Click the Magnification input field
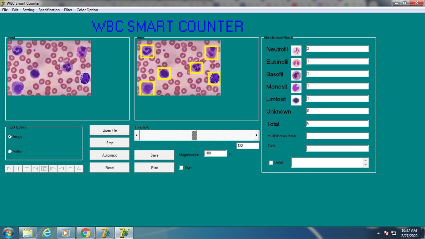Image resolution: width=425 pixels, height=239 pixels. 215,153
